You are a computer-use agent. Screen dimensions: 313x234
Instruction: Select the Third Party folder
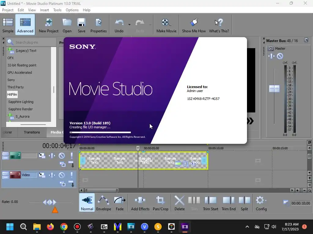pyautogui.click(x=16, y=87)
